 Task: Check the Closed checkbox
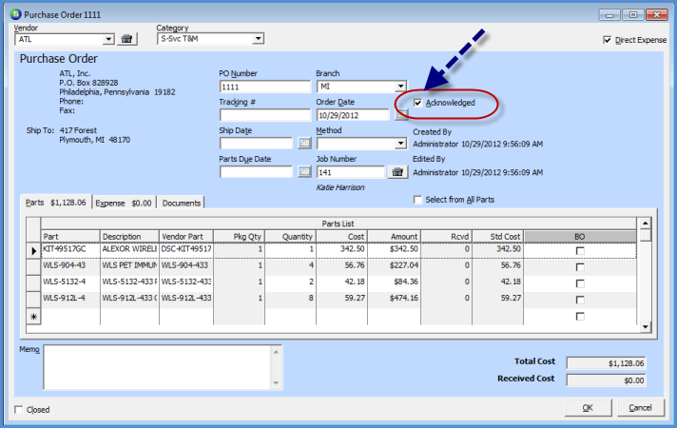(x=19, y=409)
